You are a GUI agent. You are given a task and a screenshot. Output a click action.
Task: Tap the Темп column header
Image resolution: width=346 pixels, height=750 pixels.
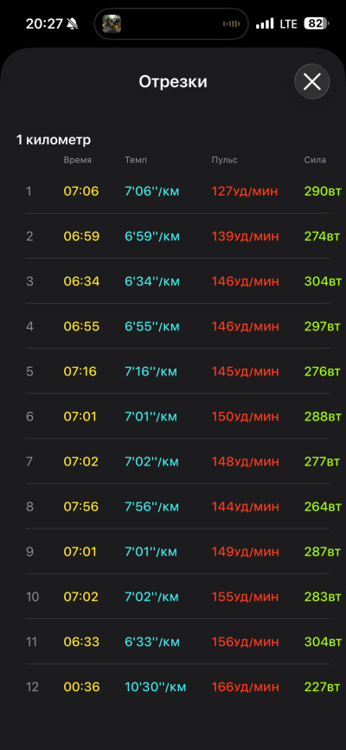point(136,160)
